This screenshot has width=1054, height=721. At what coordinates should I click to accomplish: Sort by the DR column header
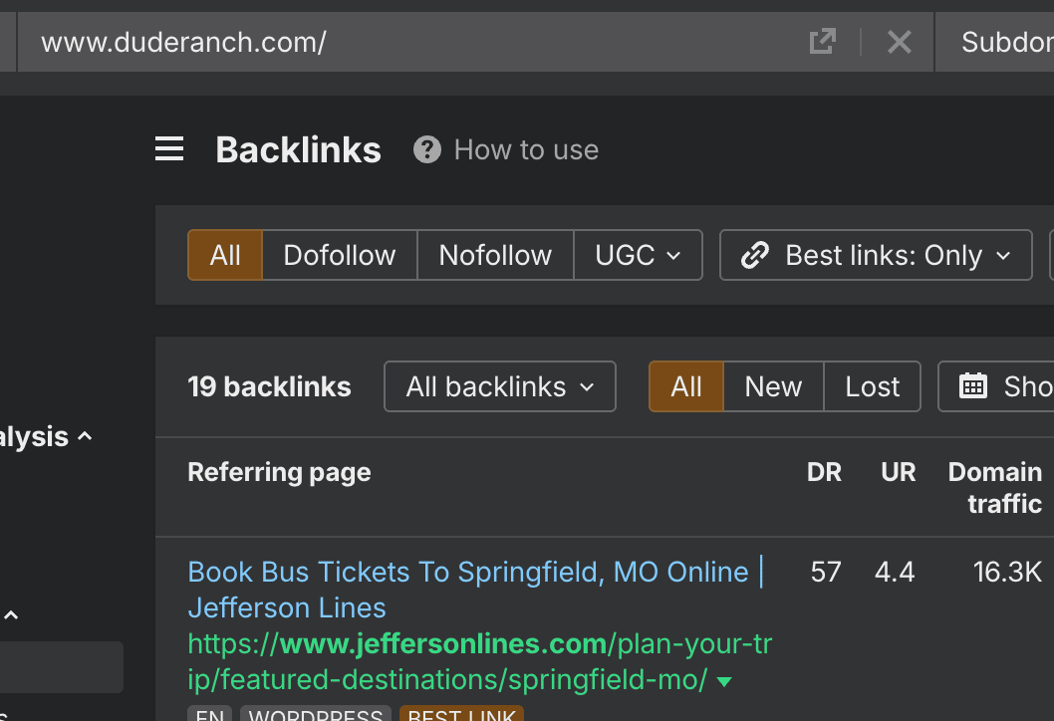[824, 472]
